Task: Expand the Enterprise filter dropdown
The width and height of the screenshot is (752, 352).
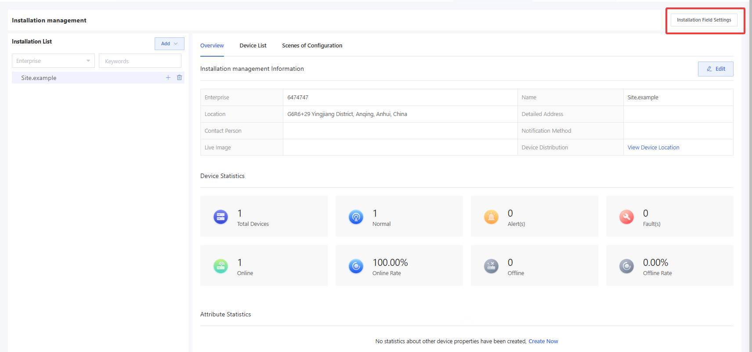Action: (x=53, y=61)
